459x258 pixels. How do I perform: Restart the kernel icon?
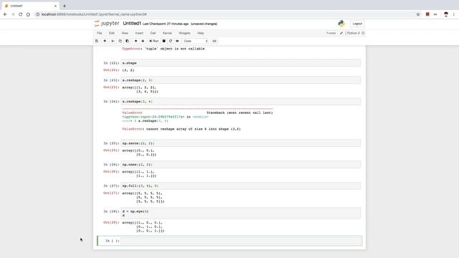tap(171, 41)
